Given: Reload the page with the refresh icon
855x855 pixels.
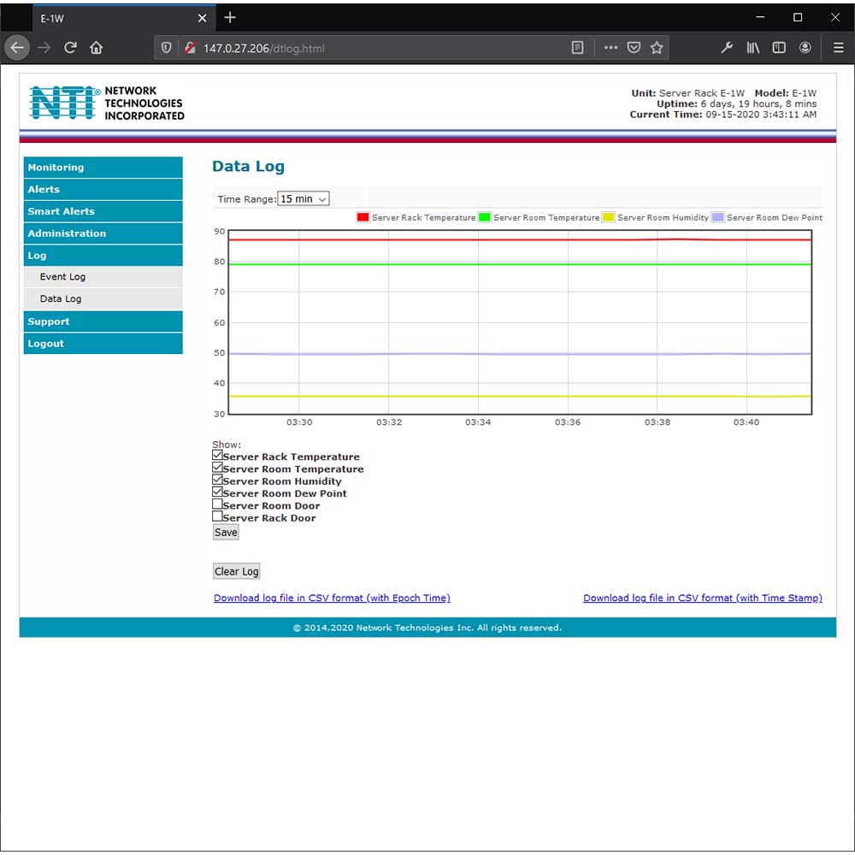Looking at the screenshot, I should 70,48.
